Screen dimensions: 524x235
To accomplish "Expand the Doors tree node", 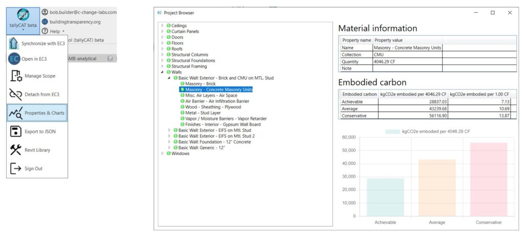I will pyautogui.click(x=163, y=37).
